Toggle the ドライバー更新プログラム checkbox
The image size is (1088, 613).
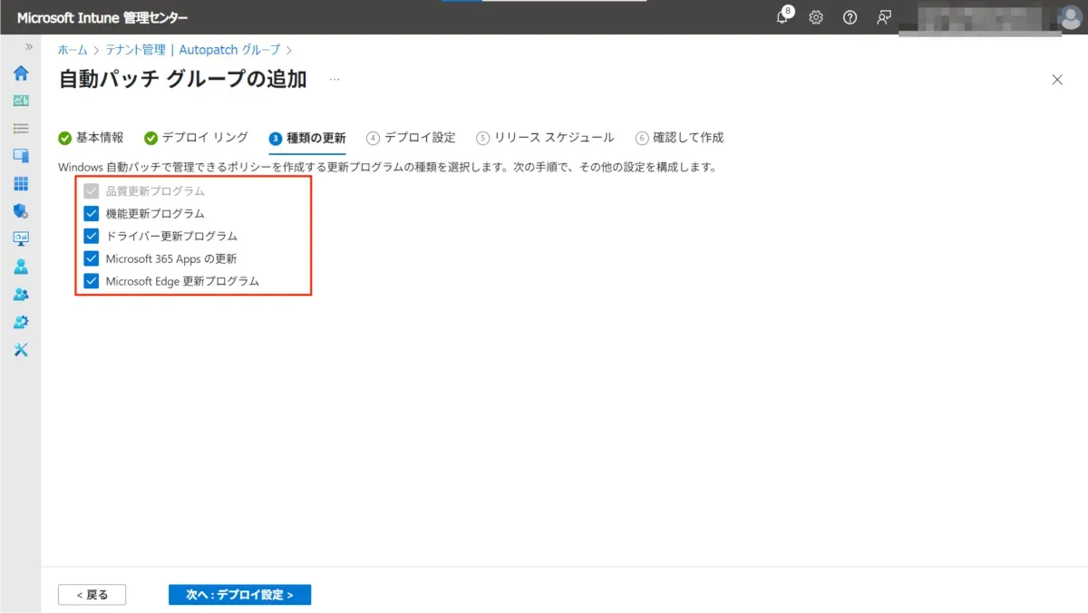pyautogui.click(x=91, y=236)
